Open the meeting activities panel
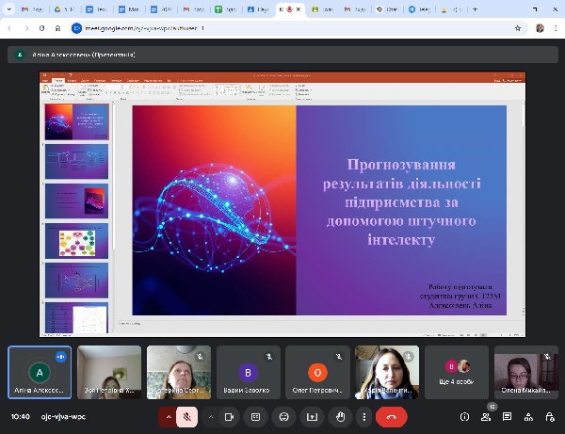Image resolution: width=565 pixels, height=434 pixels. [x=527, y=416]
